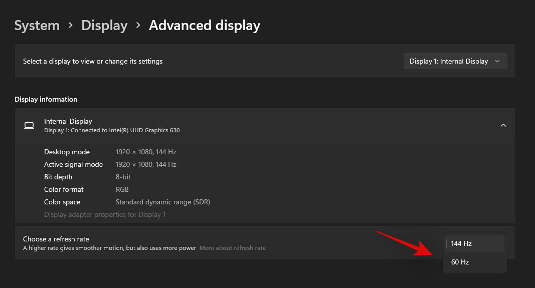Navigate to Display in the breadcrumb
Viewport: 535px width, 288px height.
point(104,25)
